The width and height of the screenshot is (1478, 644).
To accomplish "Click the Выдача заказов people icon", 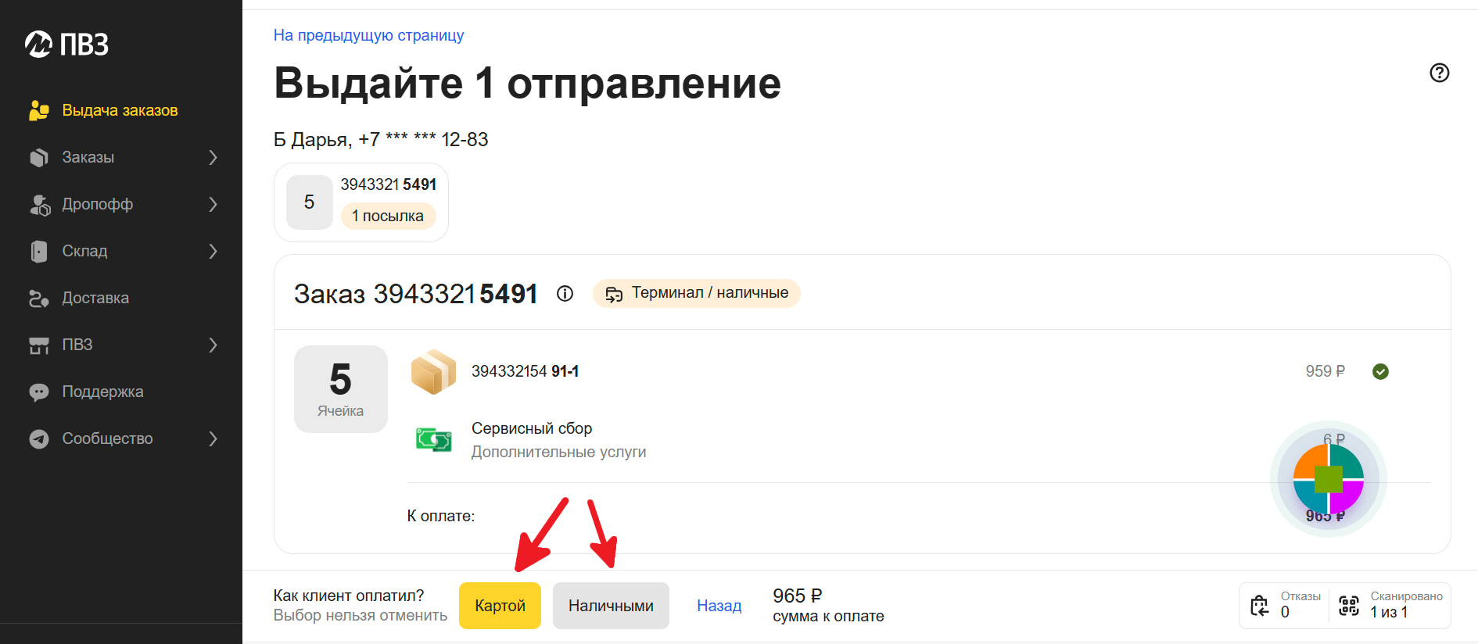I will pyautogui.click(x=39, y=110).
